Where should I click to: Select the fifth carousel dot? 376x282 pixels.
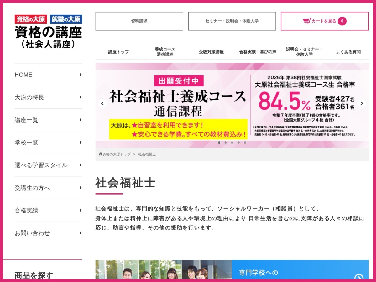(245, 142)
